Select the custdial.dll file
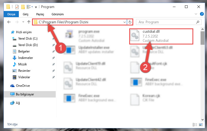207x131 pixels. pos(161,36)
